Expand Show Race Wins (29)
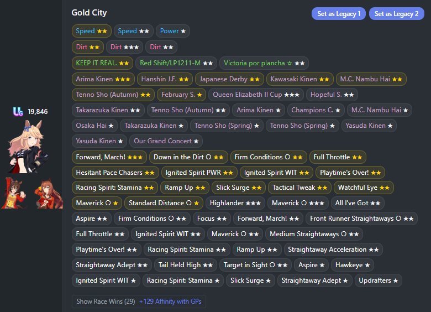Screen dimensions: 431x312 (106, 301)
